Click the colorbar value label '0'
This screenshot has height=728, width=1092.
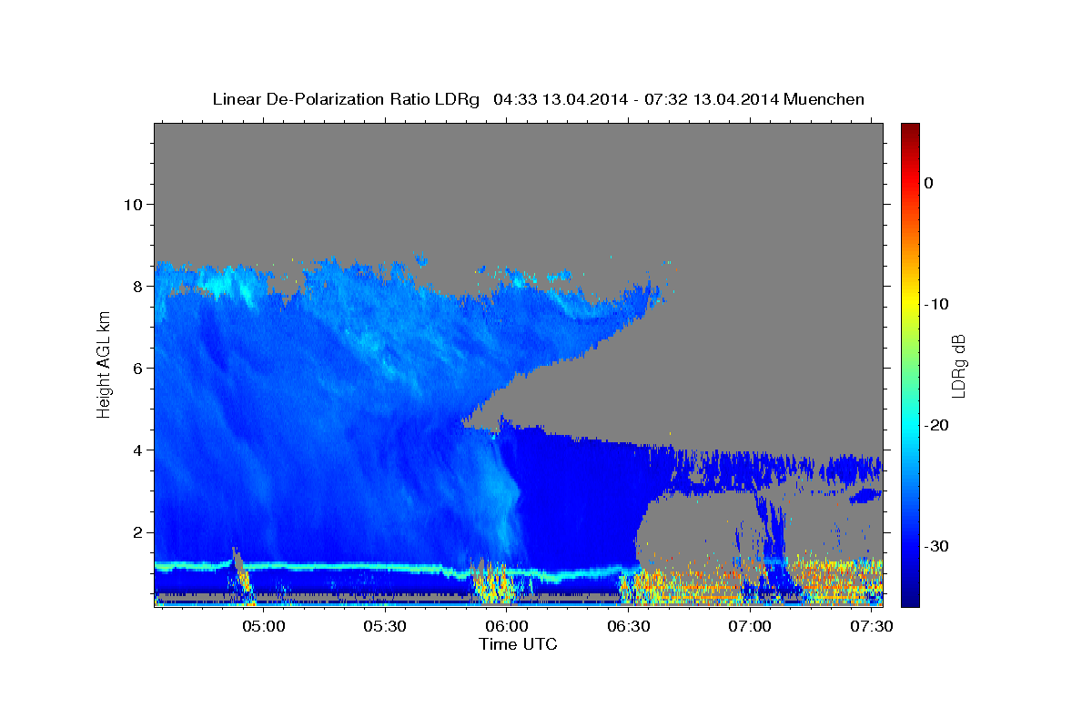pos(928,183)
